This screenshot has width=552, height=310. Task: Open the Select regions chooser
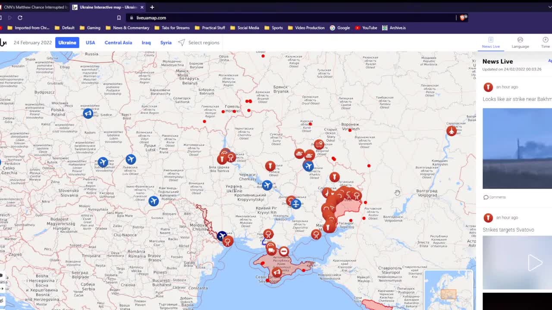[199, 43]
